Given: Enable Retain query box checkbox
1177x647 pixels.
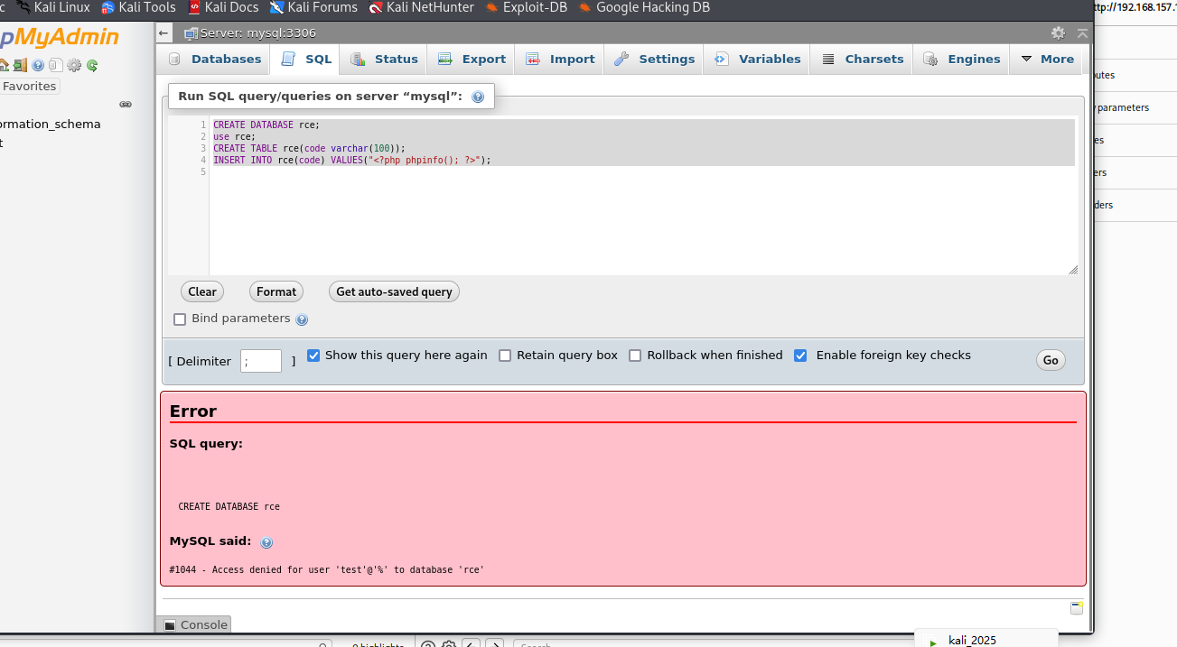Looking at the screenshot, I should coord(505,356).
